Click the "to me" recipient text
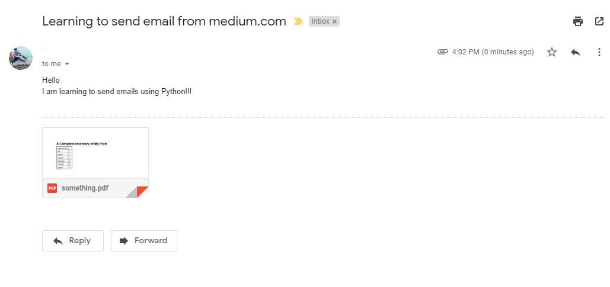This screenshot has height=287, width=610. coord(52,64)
